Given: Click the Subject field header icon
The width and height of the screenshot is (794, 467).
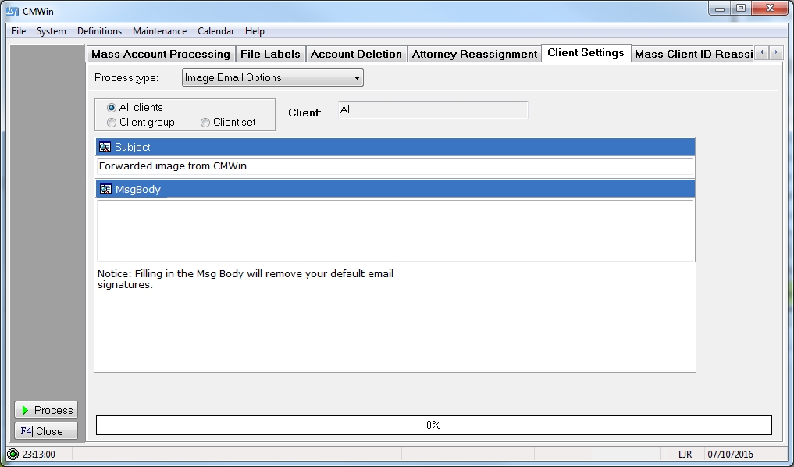Looking at the screenshot, I should click(x=105, y=147).
